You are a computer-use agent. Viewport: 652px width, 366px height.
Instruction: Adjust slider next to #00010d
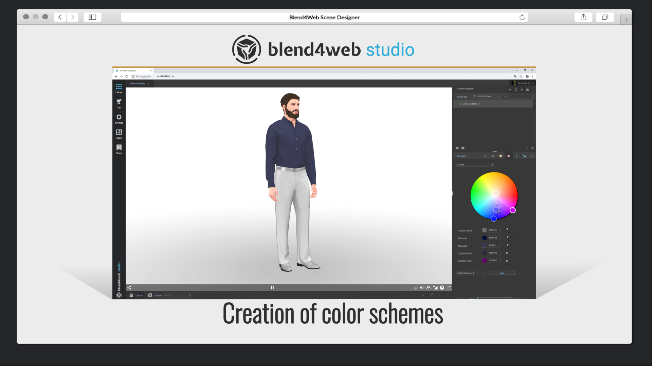point(510,237)
